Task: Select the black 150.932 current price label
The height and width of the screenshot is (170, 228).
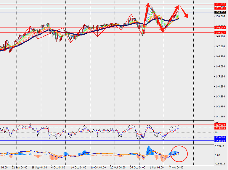Action: click(x=220, y=12)
